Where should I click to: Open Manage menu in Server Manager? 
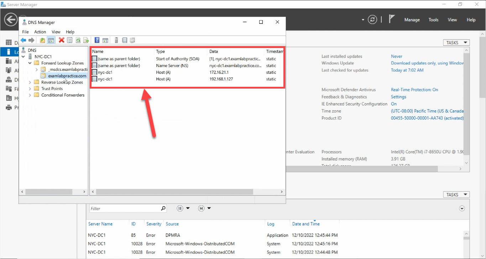[x=412, y=20]
